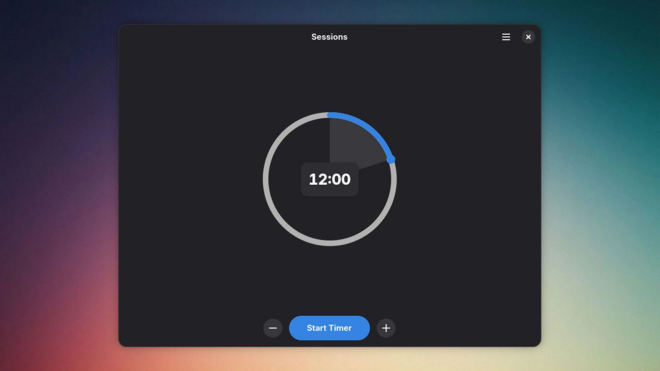The width and height of the screenshot is (660, 371).
Task: Open the hamburger main menu
Action: tap(506, 37)
